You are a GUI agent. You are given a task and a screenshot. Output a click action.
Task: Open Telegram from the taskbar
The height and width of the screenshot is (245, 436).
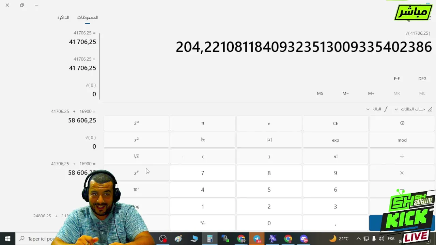click(257, 239)
